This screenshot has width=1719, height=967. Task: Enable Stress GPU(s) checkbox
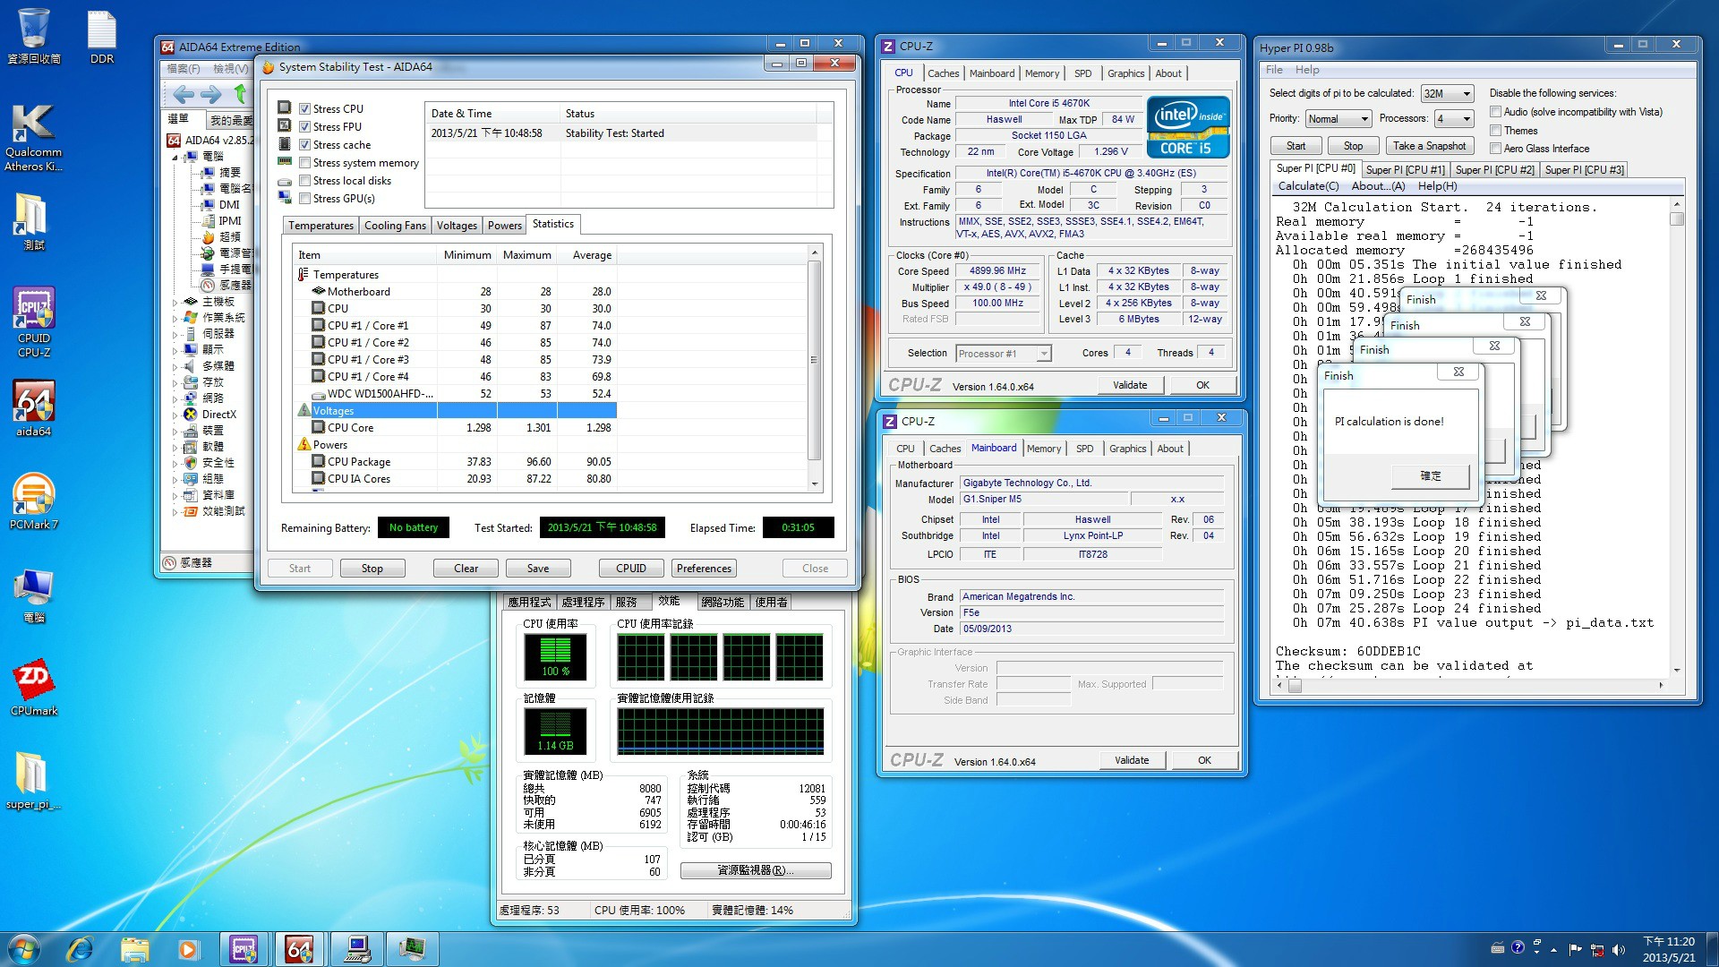click(304, 199)
